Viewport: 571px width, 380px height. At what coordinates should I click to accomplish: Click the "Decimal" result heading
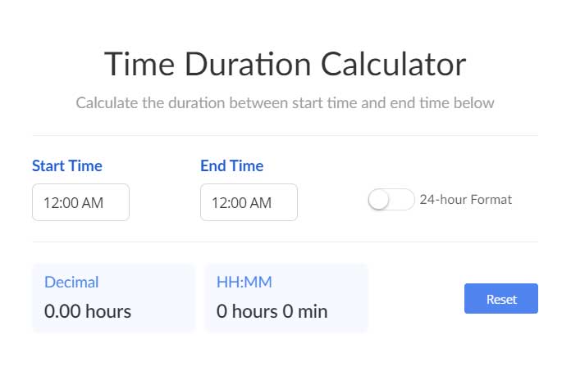pos(71,283)
